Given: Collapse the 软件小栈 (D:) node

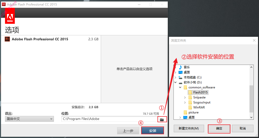Looking at the screenshot, I should [176, 82].
